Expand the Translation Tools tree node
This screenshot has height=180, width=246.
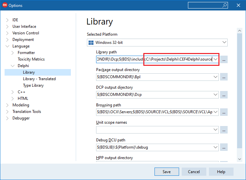tap(7, 112)
